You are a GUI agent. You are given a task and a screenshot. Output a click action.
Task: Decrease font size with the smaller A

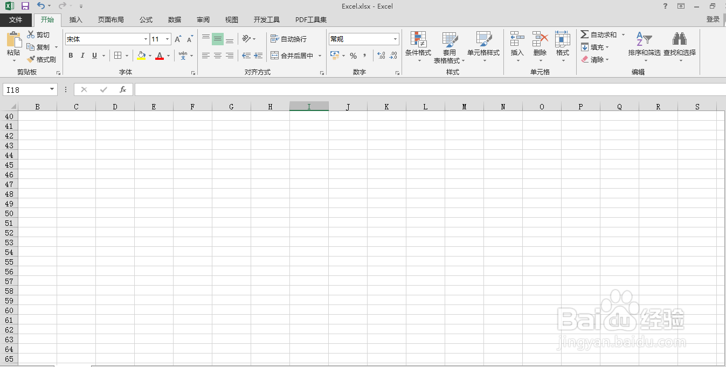point(190,39)
